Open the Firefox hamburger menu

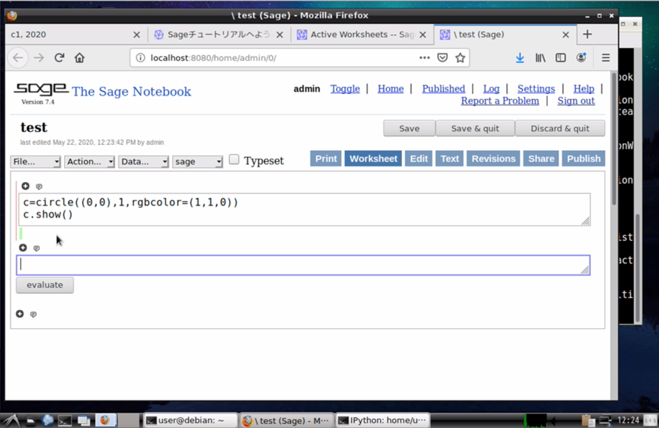606,58
